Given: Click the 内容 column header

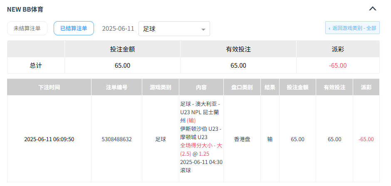Looking at the screenshot, I should [x=201, y=88].
